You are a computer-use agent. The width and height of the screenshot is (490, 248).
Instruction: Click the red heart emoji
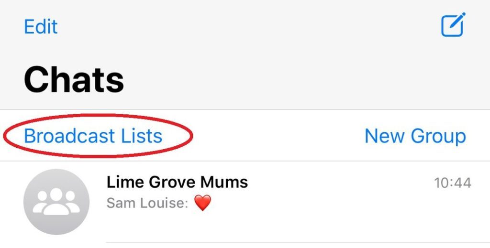pyautogui.click(x=203, y=203)
